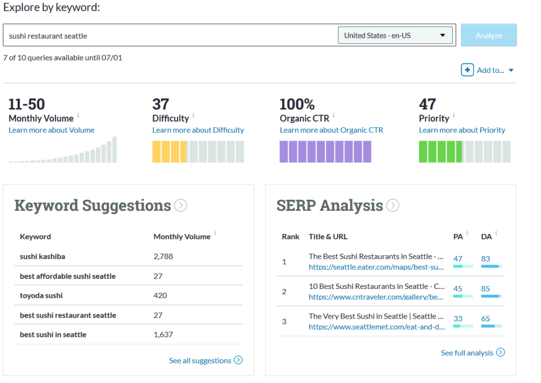Click DA score 85 for rank 2

point(486,289)
